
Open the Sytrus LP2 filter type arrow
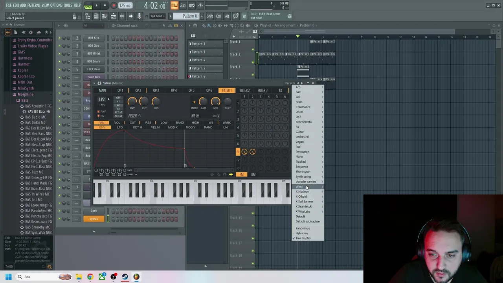pos(108,99)
